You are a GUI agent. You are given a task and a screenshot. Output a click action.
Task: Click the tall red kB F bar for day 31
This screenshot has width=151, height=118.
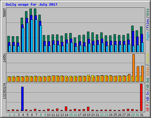click(141, 97)
